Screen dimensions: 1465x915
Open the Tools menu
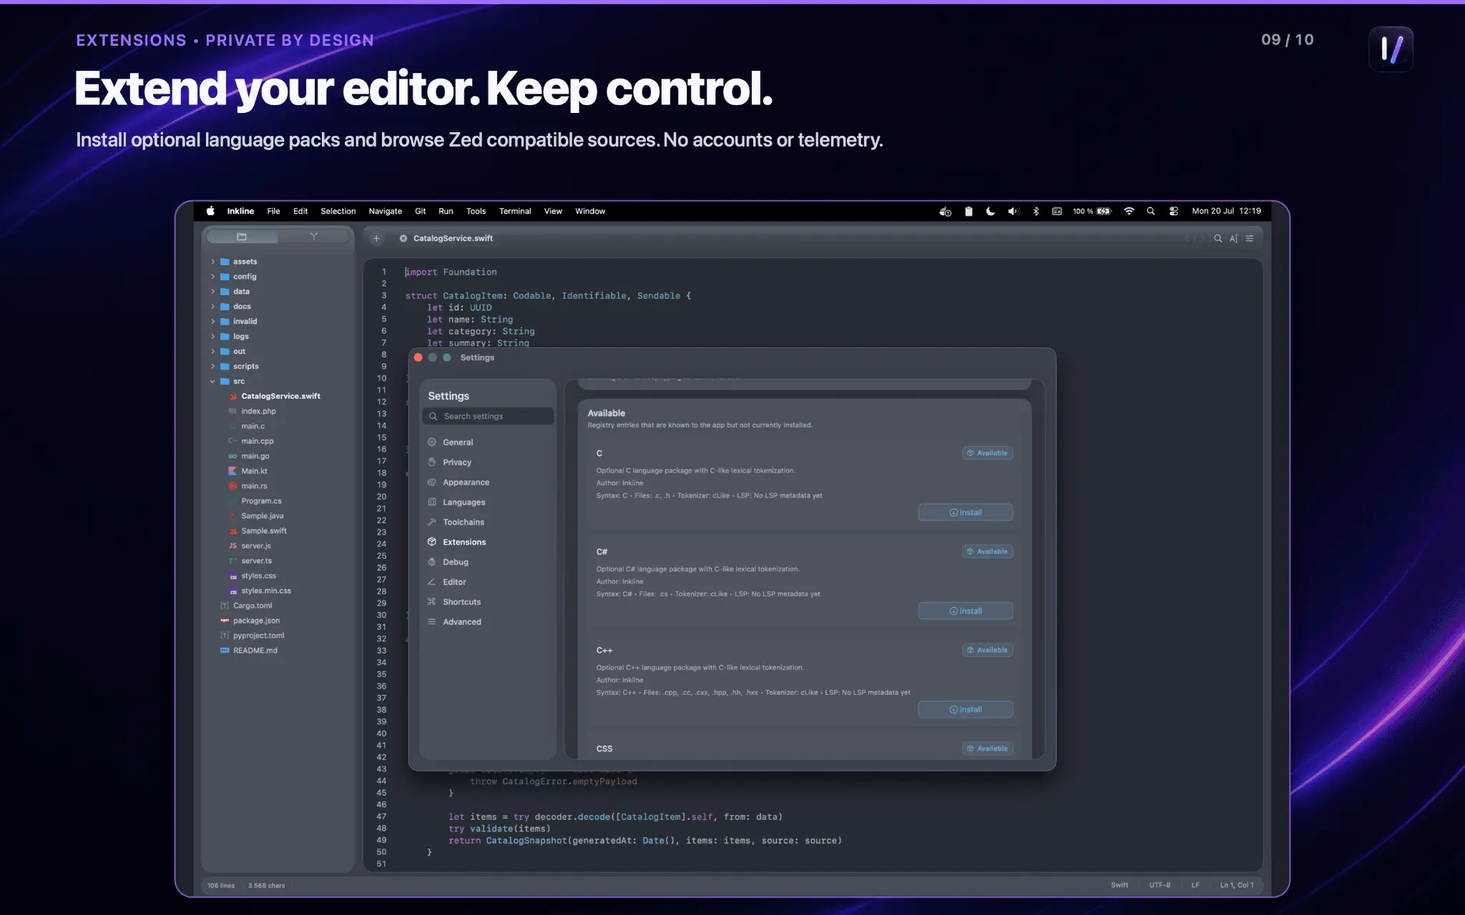coord(476,212)
